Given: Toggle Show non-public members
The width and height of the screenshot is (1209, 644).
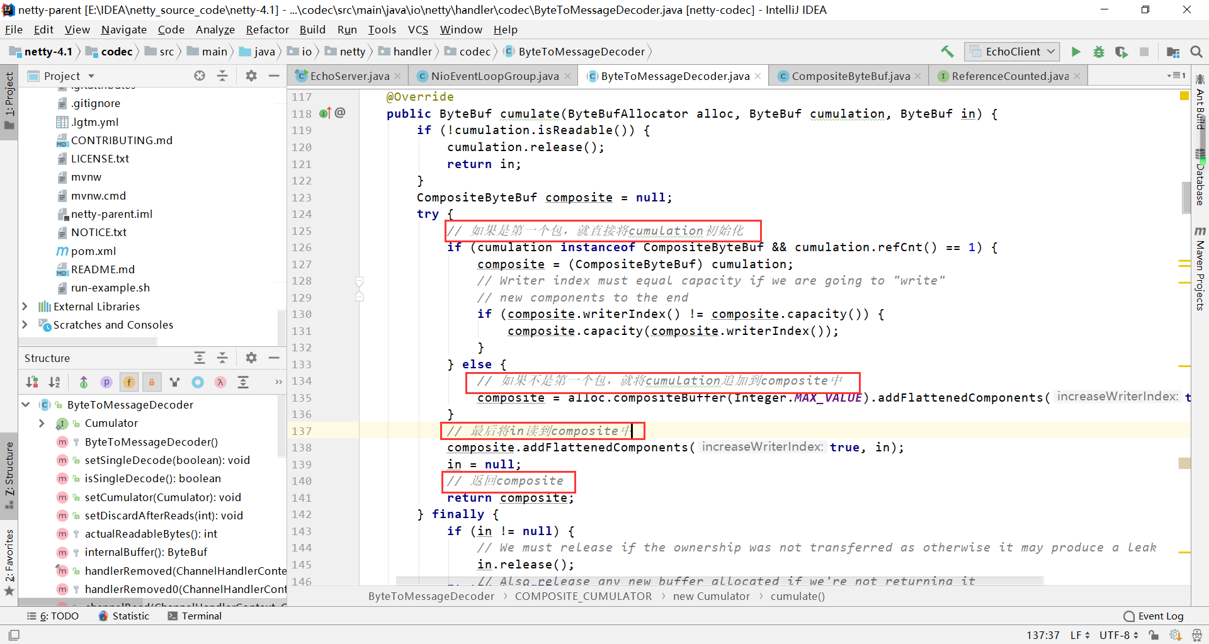Looking at the screenshot, I should [x=152, y=382].
